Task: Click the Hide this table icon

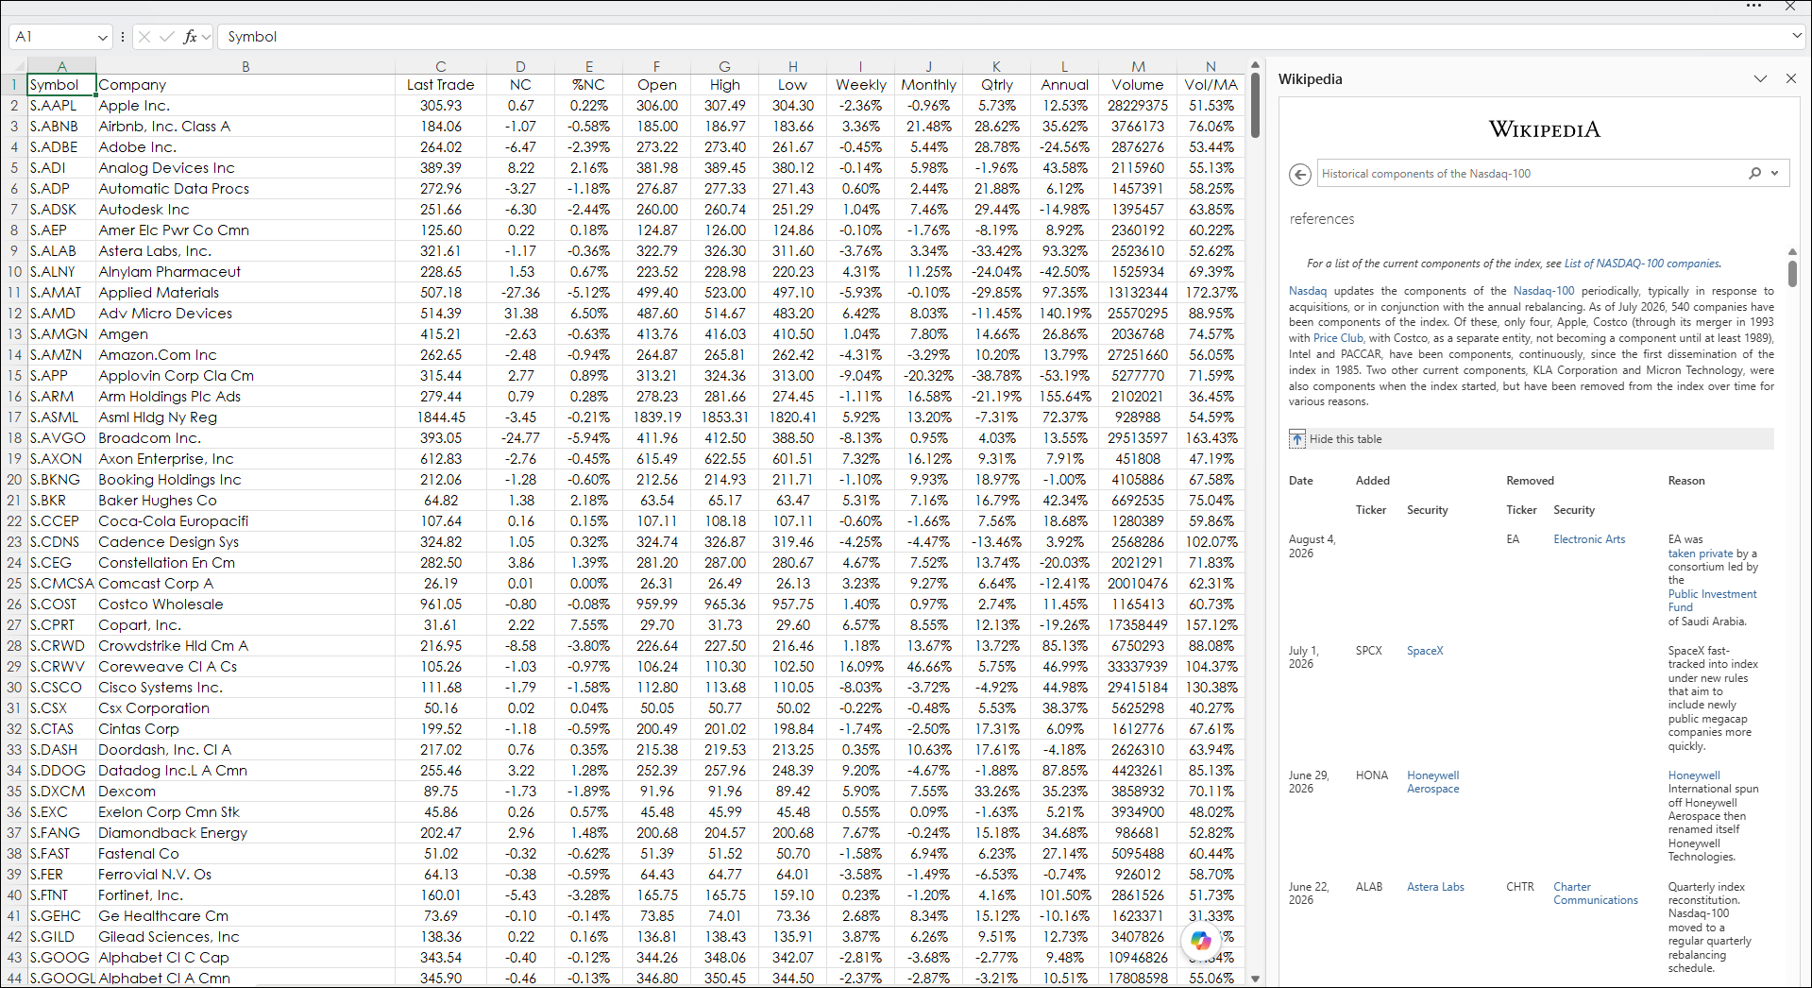Action: click(1297, 438)
